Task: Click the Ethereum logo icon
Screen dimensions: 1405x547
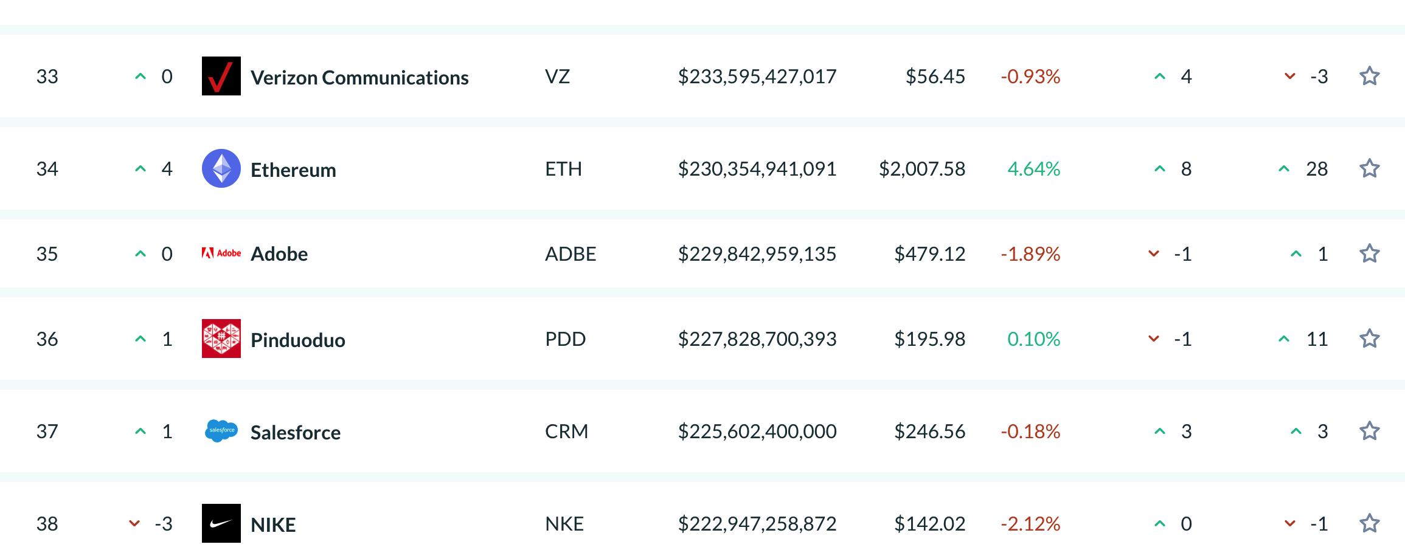Action: click(221, 168)
